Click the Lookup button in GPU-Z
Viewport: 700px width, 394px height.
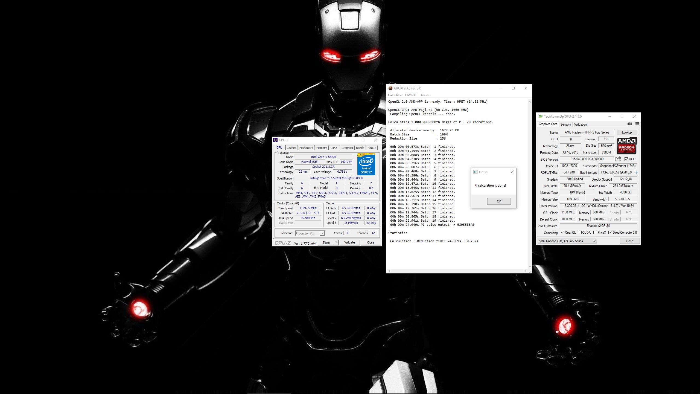point(627,132)
